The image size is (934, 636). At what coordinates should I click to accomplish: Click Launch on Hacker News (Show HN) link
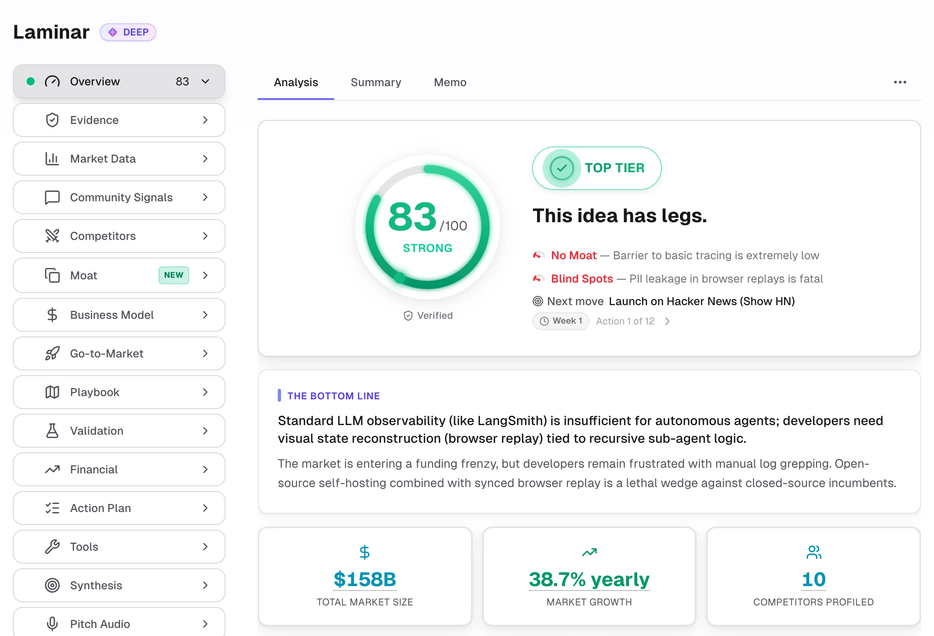click(702, 301)
